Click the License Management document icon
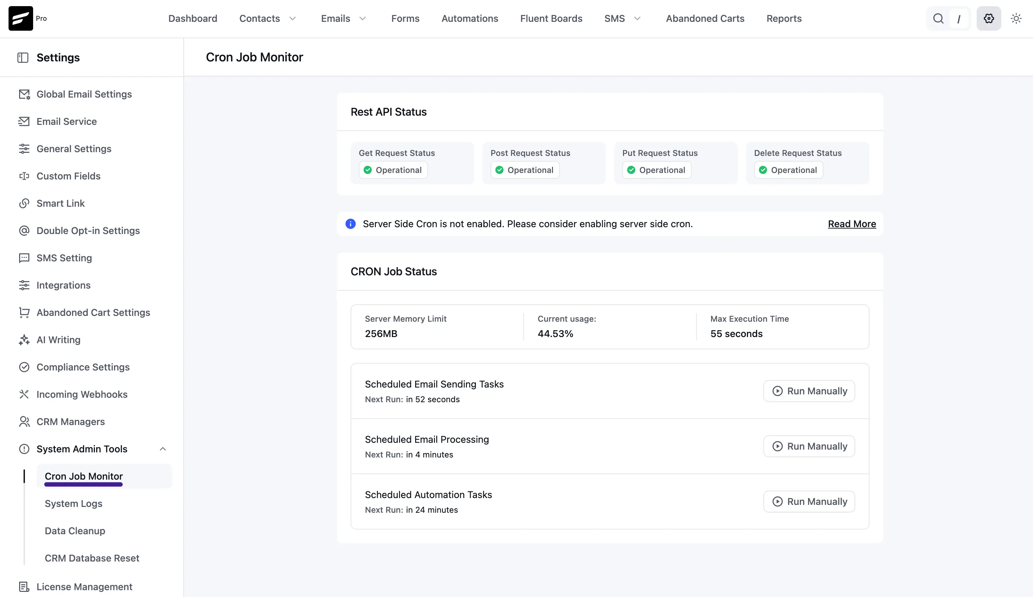 [x=24, y=587]
